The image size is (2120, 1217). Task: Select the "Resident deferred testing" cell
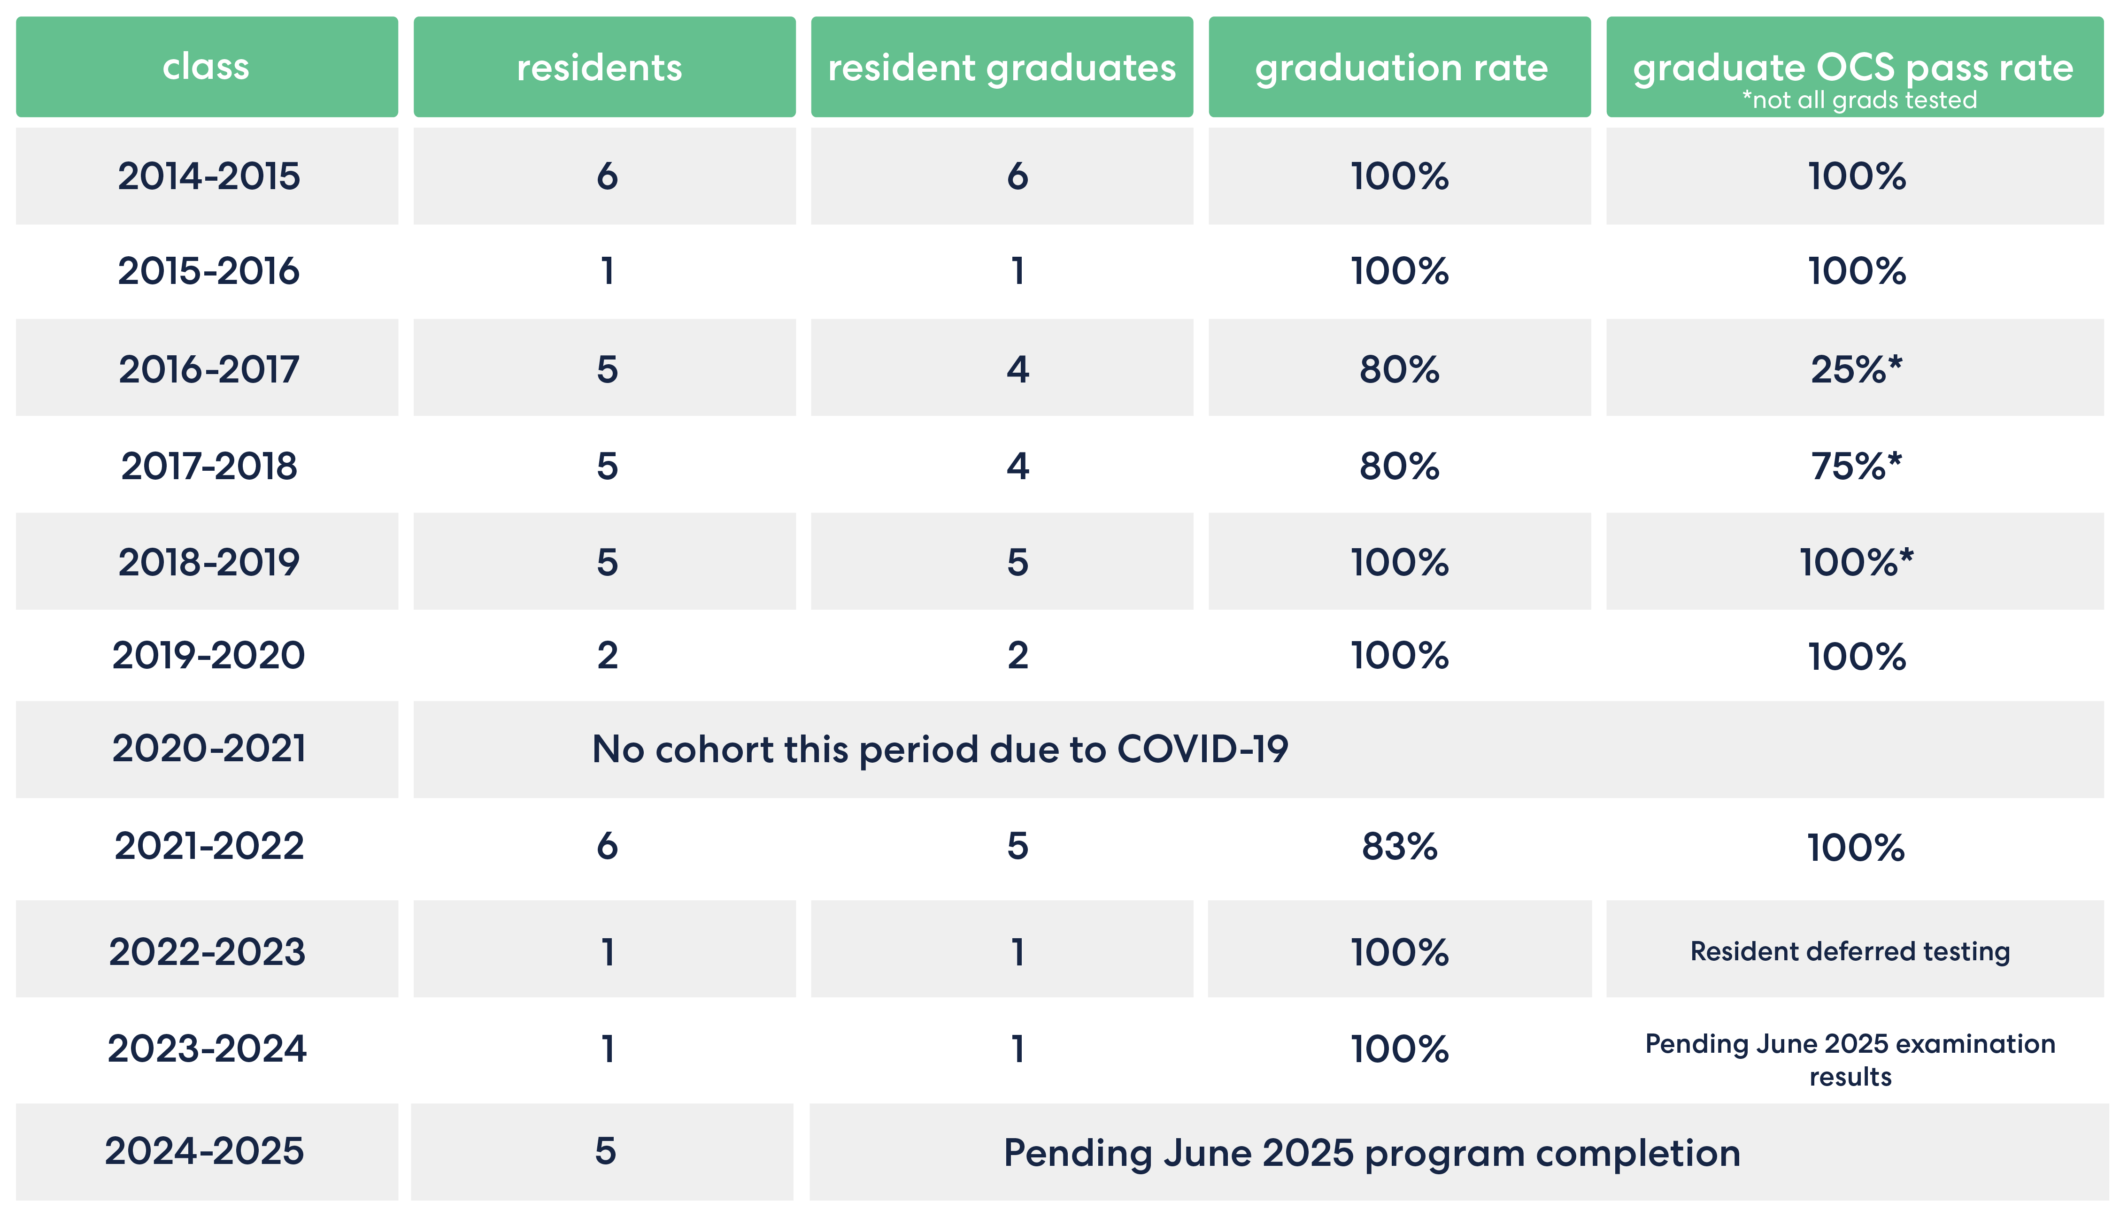1850,951
